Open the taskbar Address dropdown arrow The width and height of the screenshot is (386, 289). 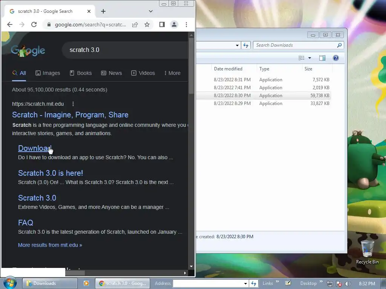coord(245,283)
